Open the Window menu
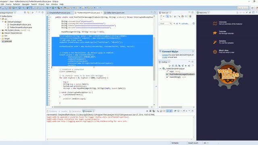 point(54,4)
